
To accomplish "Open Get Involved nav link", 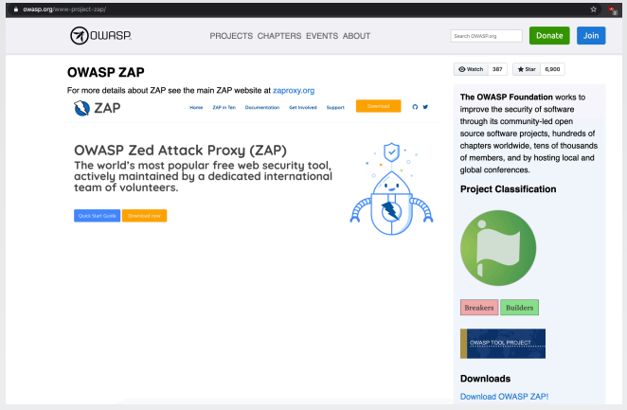I will pyautogui.click(x=303, y=107).
